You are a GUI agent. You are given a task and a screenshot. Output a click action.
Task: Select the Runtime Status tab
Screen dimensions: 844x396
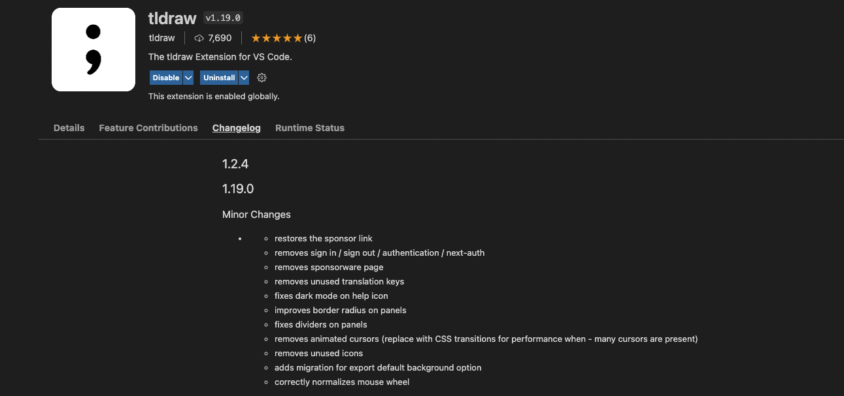(309, 128)
